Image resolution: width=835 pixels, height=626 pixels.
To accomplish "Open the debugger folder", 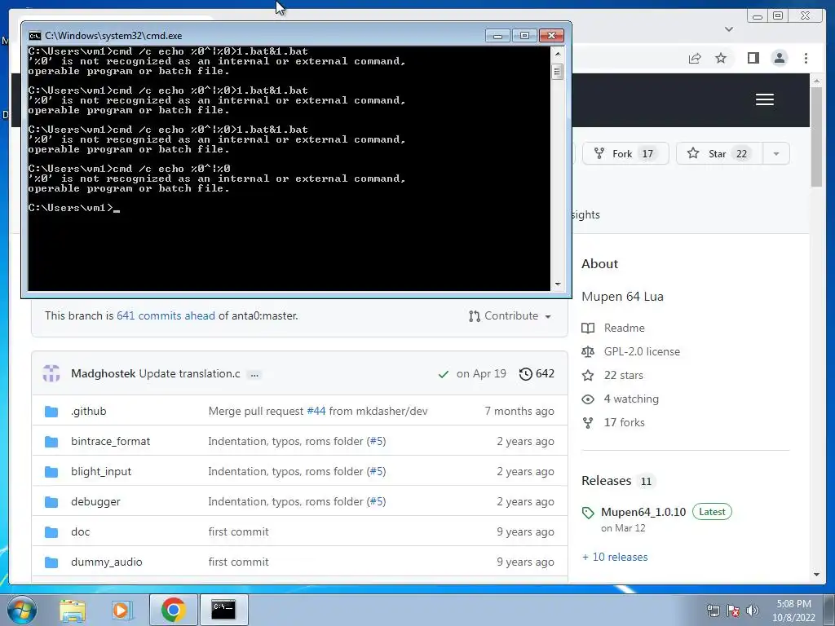I will [95, 501].
